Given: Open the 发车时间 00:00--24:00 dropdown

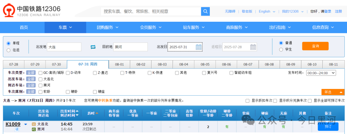Looking at the screenshot, I should pos(321,73).
